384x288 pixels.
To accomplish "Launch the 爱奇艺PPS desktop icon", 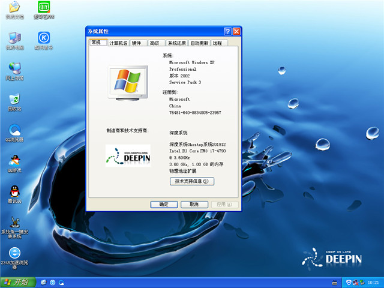I will (x=44, y=10).
